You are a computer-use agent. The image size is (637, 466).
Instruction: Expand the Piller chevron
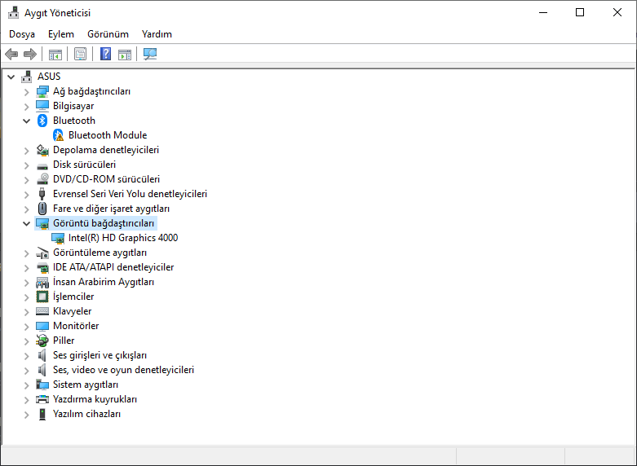click(x=27, y=341)
